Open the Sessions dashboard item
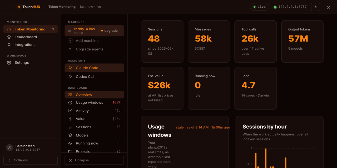Viewport: 337px width, 168px height. pos(94,127)
